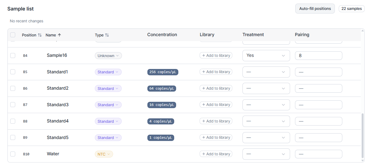Click position cell B4
This screenshot has height=168, width=373.
(x=25, y=56)
